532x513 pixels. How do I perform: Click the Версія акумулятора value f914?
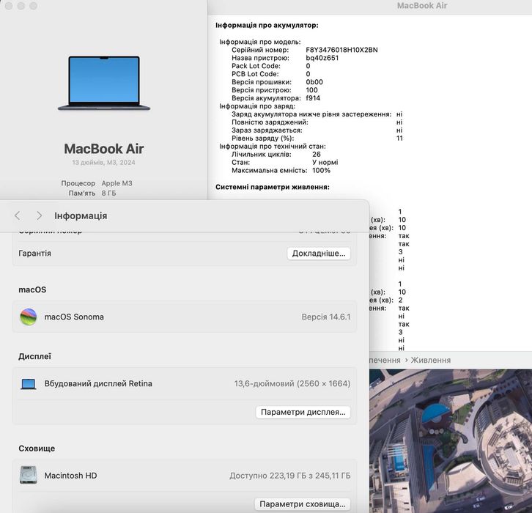[x=313, y=98]
